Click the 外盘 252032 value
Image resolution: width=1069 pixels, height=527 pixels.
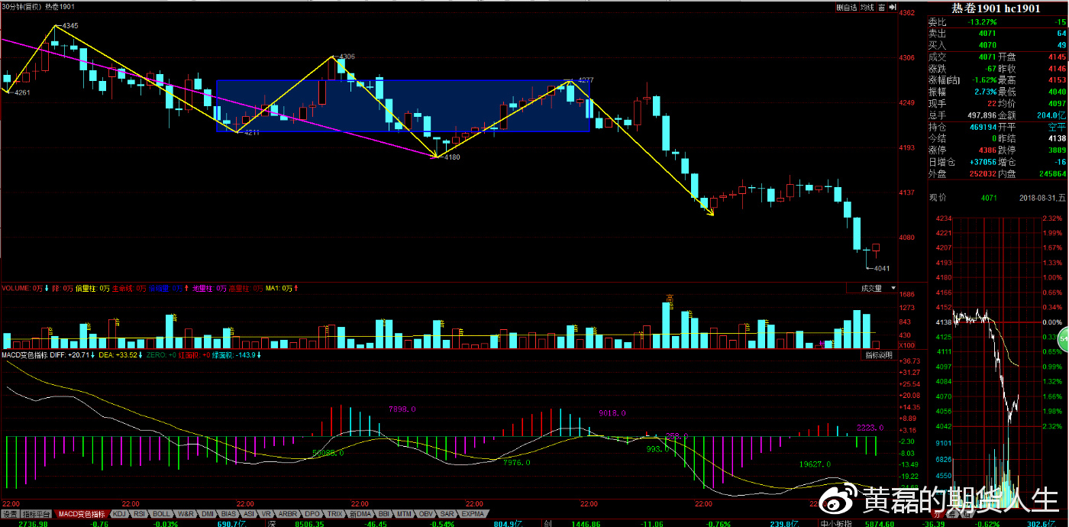click(982, 173)
